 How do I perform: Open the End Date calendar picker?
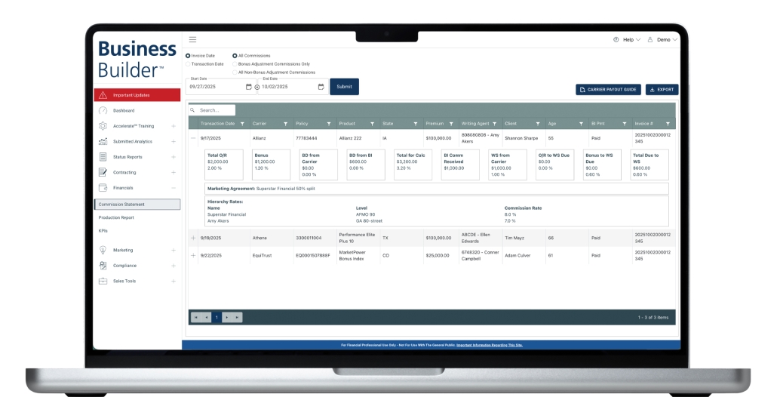(x=321, y=87)
